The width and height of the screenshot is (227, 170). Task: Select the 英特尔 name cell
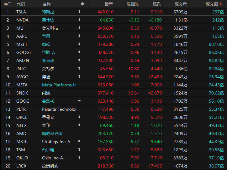click(48, 69)
